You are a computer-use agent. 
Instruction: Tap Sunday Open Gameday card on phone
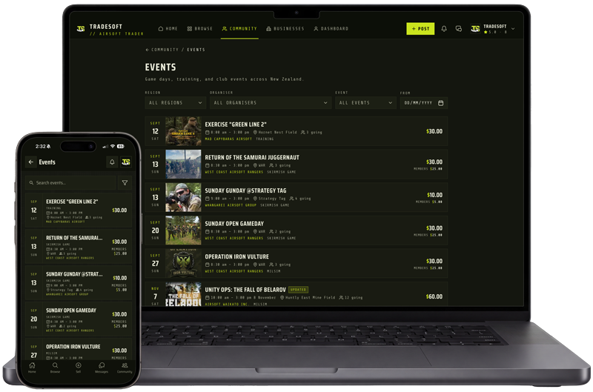point(79,319)
